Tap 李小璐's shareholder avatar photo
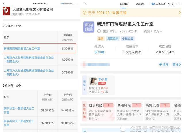Viewport: 184px width, 135px height. point(93,81)
